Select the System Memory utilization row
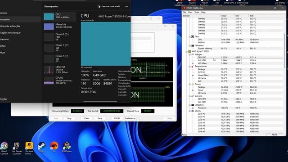This screenshot has width=288, height=162. coord(240,49)
